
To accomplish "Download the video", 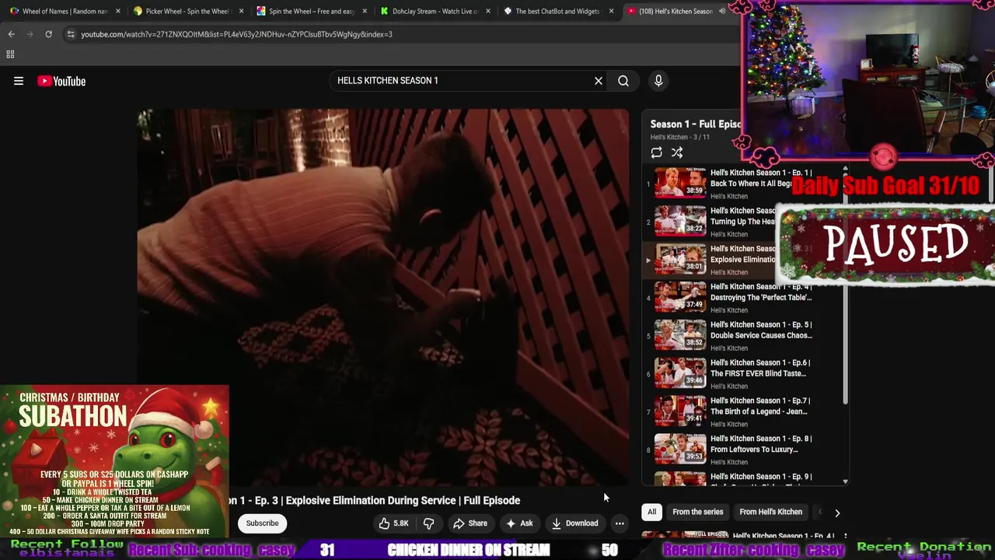I will point(575,523).
